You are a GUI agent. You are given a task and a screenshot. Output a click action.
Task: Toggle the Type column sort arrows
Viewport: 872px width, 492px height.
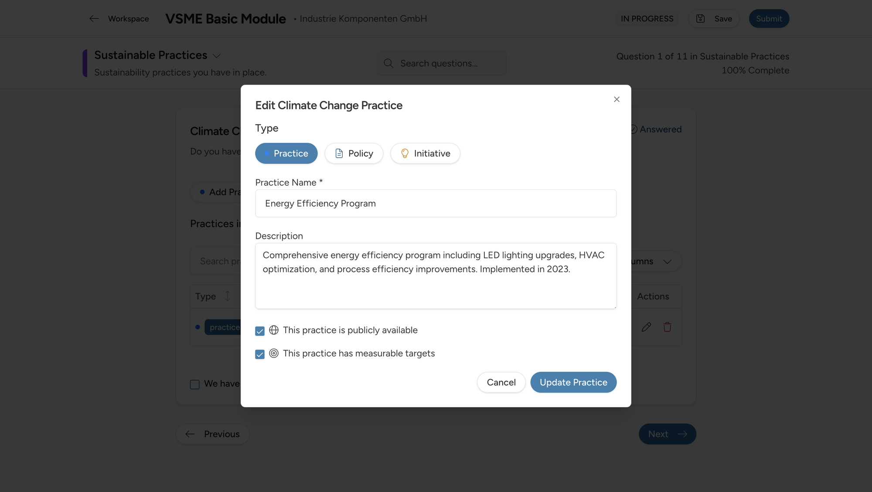(x=227, y=296)
